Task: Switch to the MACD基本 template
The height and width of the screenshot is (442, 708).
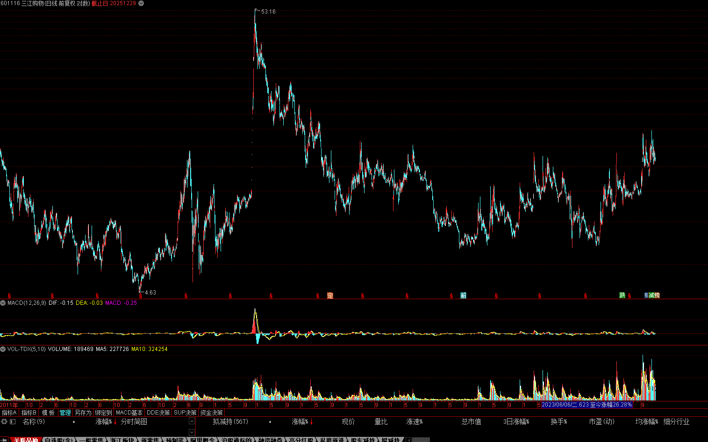Action: pos(129,413)
